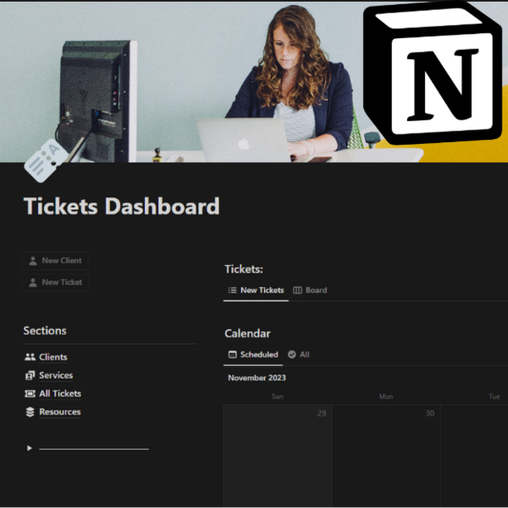Screen dimensions: 508x508
Task: Select the All calendar tab
Action: pos(299,355)
